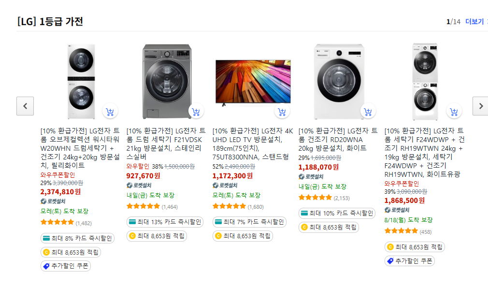
Task: Show the next carousel products
Action: [x=480, y=106]
